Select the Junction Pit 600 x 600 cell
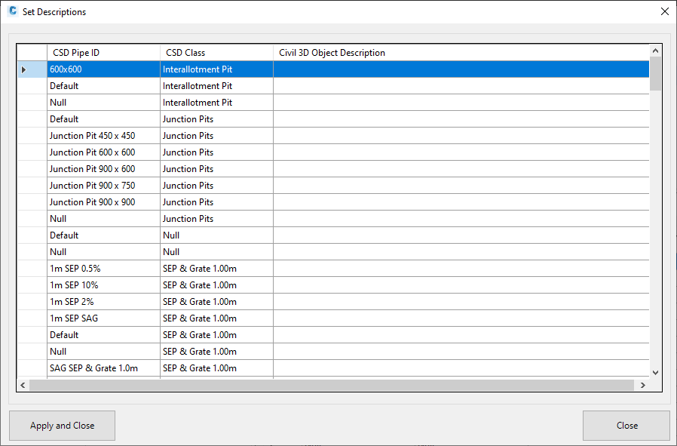Image resolution: width=677 pixels, height=446 pixels. pyautogui.click(x=103, y=152)
